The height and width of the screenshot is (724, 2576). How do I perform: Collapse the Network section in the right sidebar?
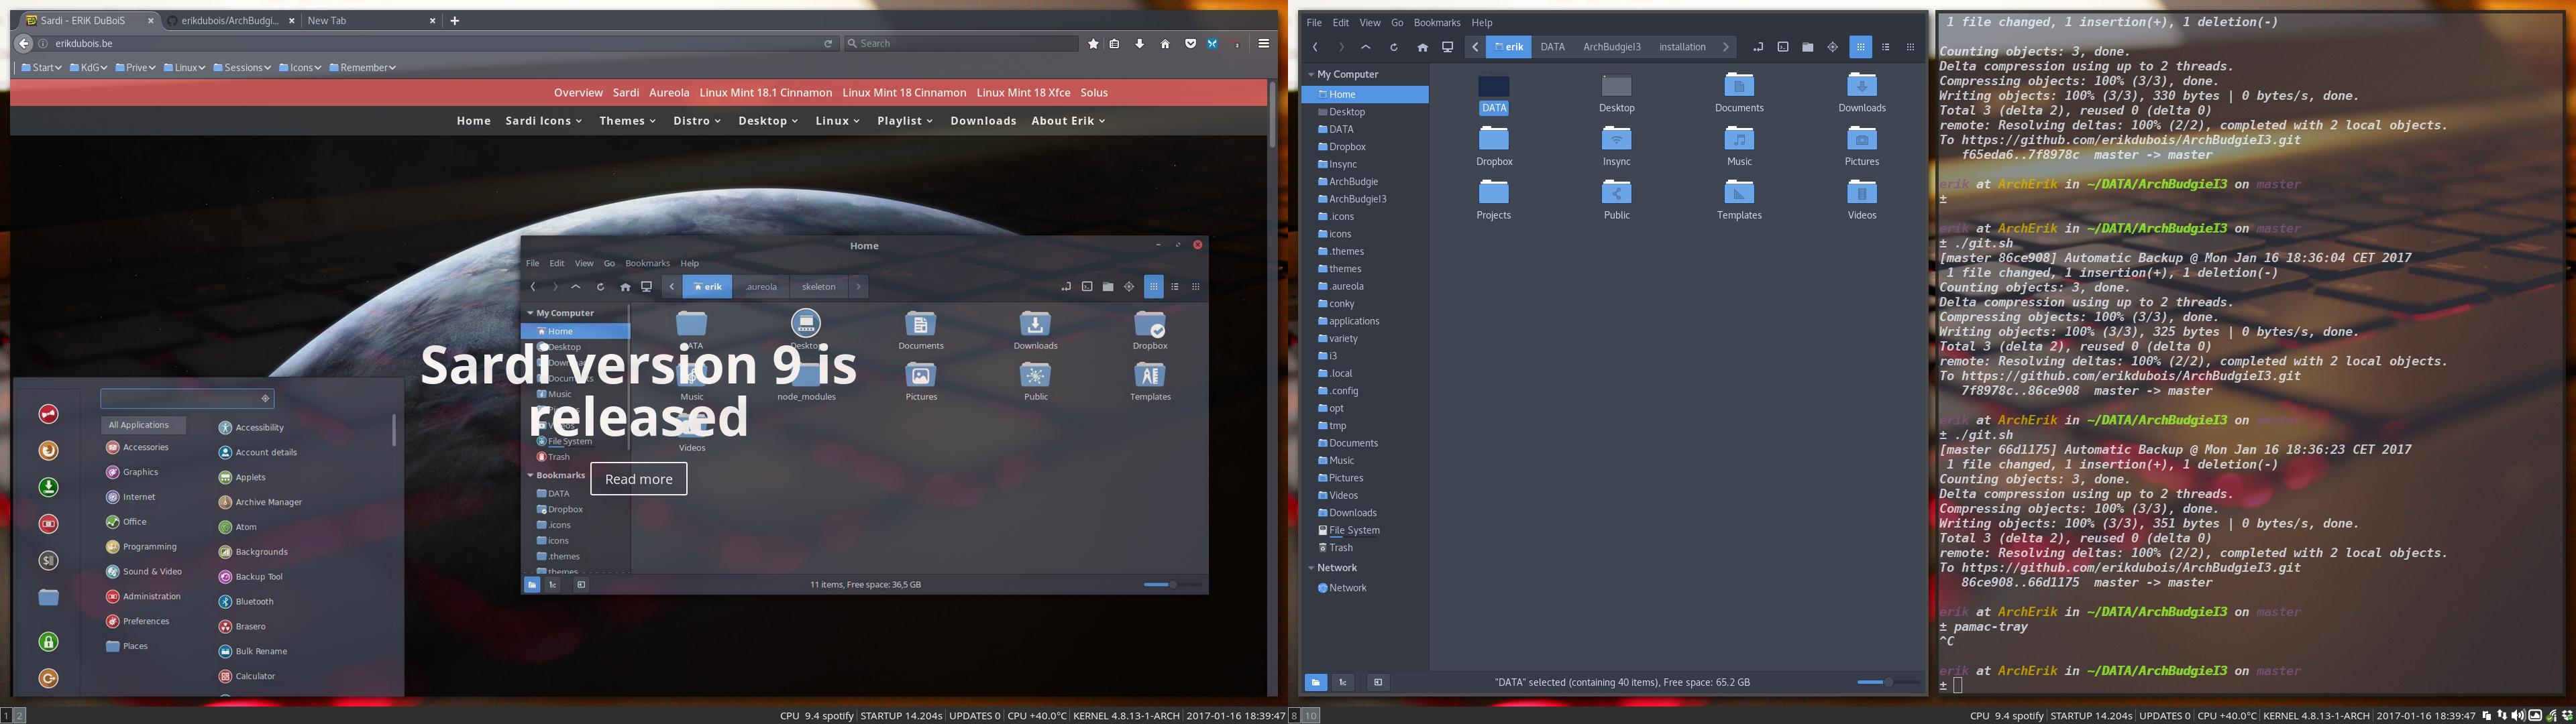[x=1311, y=568]
